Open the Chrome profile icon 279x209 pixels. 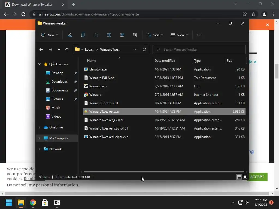264,14
